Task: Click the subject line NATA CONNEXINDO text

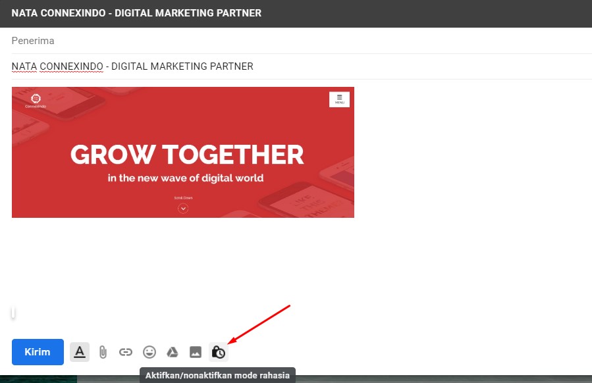Action: 132,66
